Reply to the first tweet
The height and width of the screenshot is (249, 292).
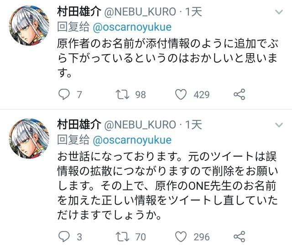click(64, 95)
